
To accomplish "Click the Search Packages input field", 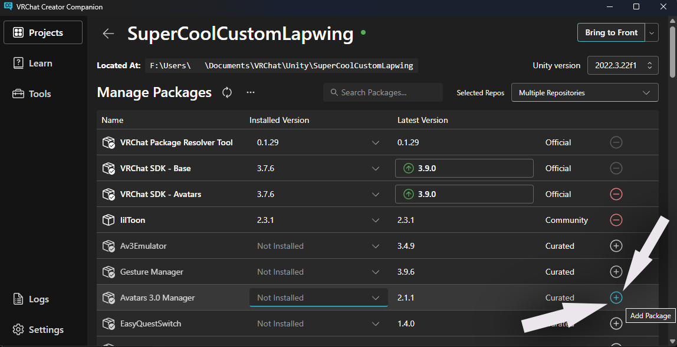I will click(382, 92).
